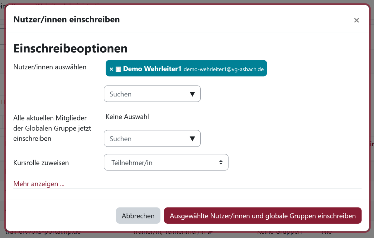Screen dimensions: 374x238
Task: Expand the Nutzer/innen auswählen search dropdown
Action: [146, 94]
